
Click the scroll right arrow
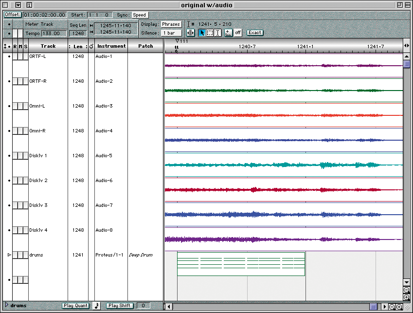click(x=385, y=307)
